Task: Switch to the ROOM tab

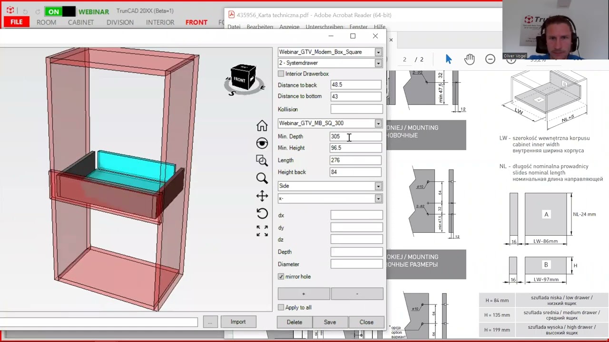Action: click(46, 22)
